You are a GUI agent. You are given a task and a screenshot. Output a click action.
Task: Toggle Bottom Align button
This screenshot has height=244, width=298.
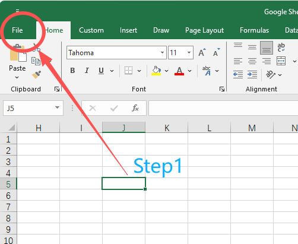(x=267, y=47)
